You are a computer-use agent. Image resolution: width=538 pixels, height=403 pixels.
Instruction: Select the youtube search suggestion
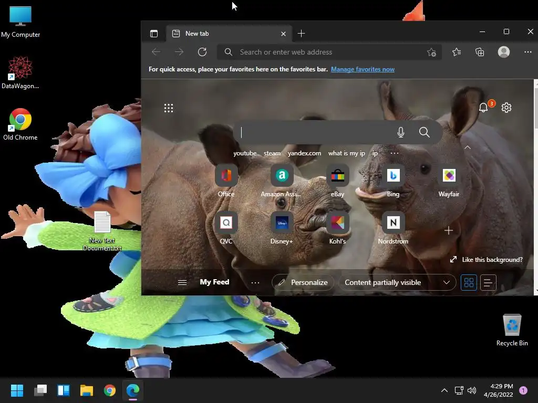[245, 153]
